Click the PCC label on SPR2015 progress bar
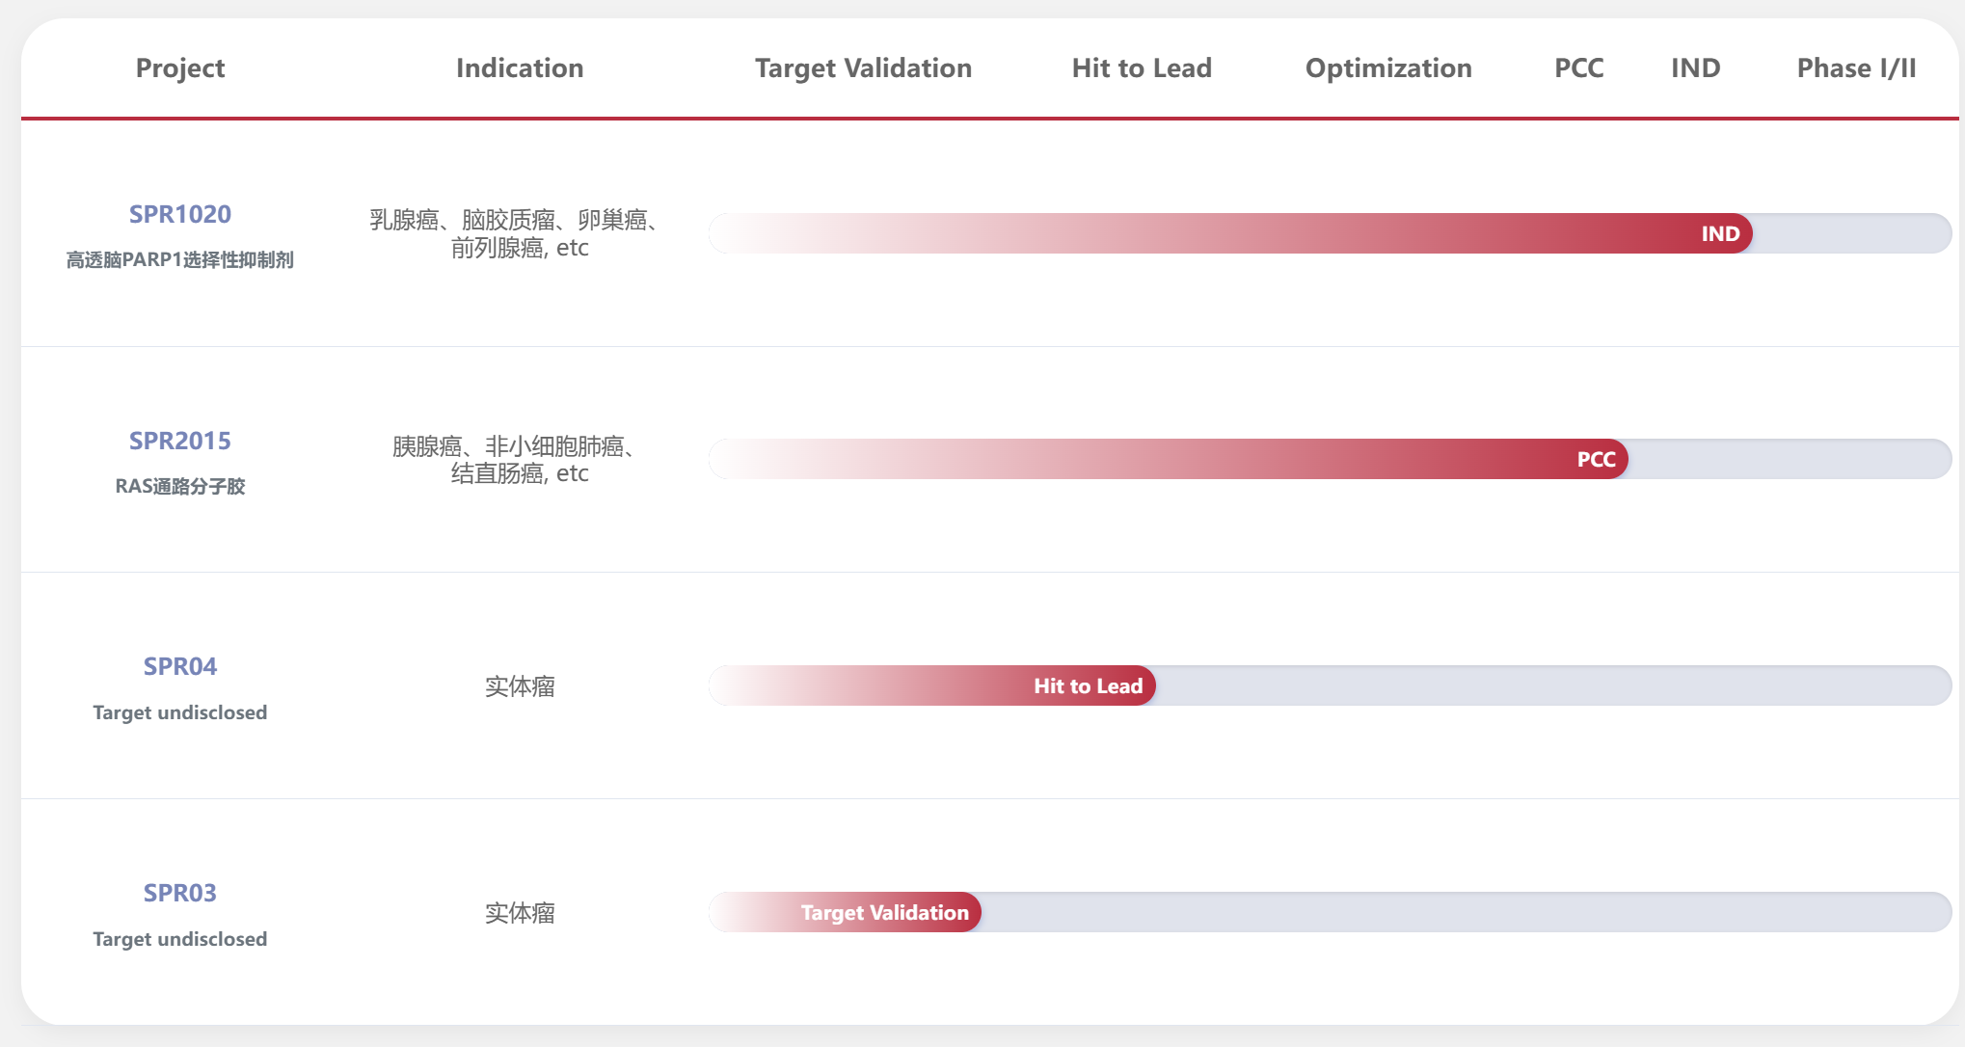Viewport: 1965px width, 1047px height. click(x=1596, y=460)
